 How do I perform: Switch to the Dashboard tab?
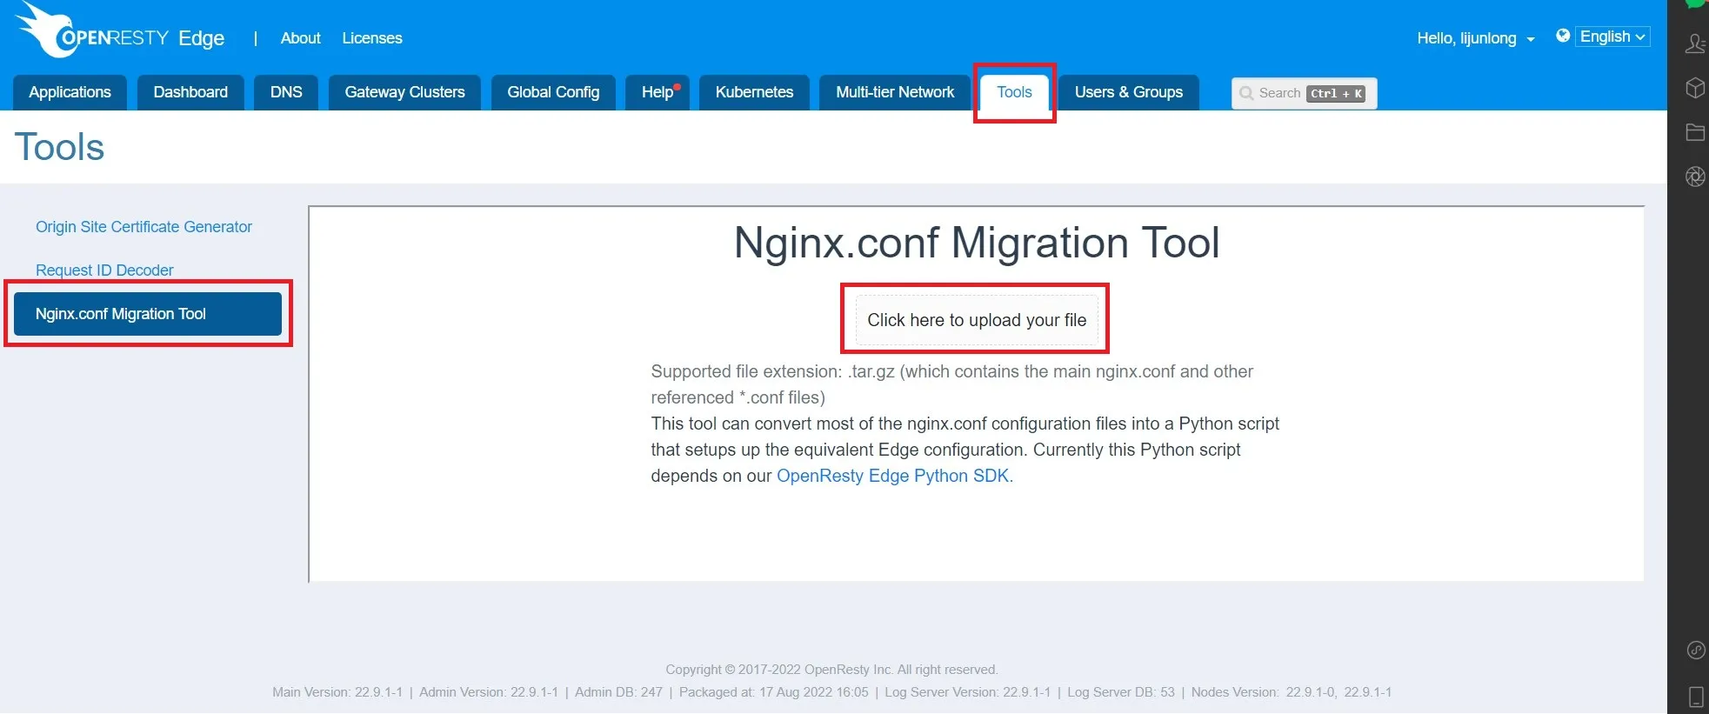(190, 92)
